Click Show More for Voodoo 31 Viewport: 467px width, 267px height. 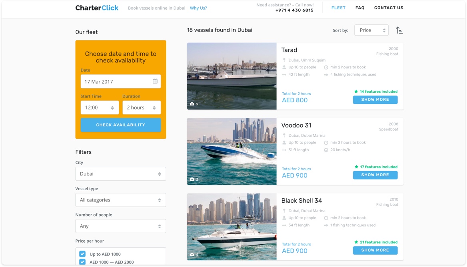(x=375, y=175)
